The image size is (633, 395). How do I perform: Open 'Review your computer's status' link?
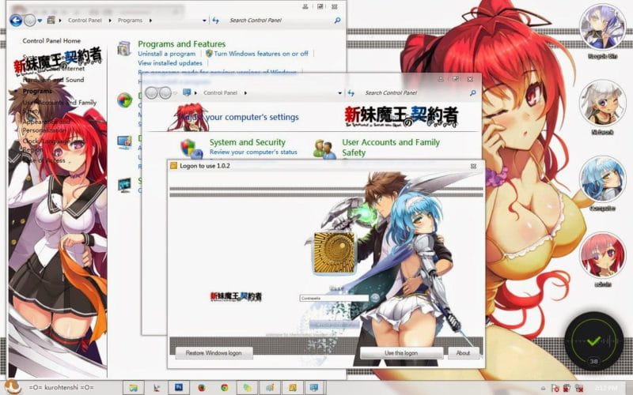tap(253, 152)
